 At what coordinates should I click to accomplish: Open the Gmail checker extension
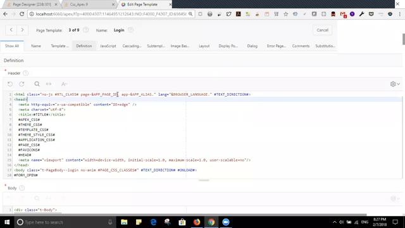[x=343, y=14]
